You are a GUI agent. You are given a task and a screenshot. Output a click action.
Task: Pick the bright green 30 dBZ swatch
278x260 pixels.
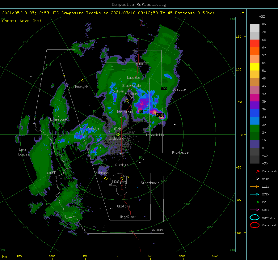255,128
